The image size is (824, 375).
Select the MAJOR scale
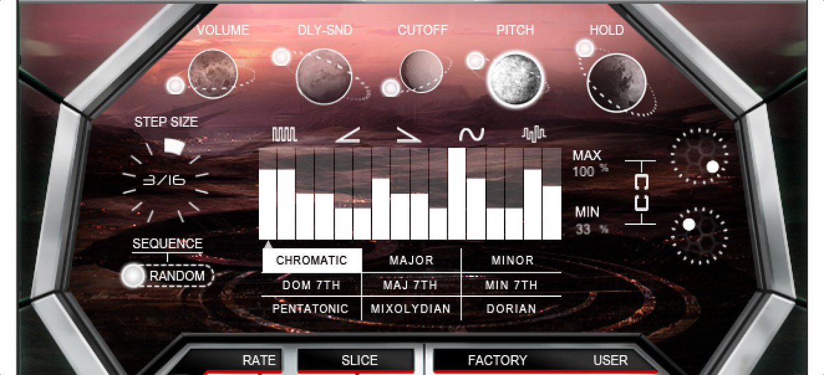tap(411, 261)
